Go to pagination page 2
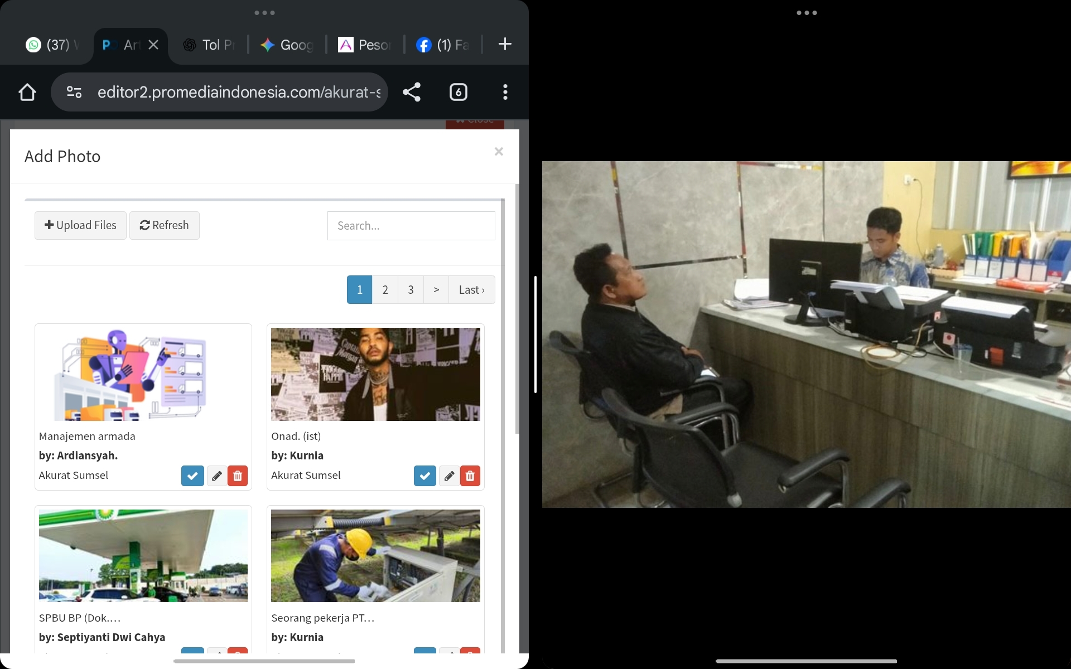Screen dimensions: 1071x669 click(385, 290)
